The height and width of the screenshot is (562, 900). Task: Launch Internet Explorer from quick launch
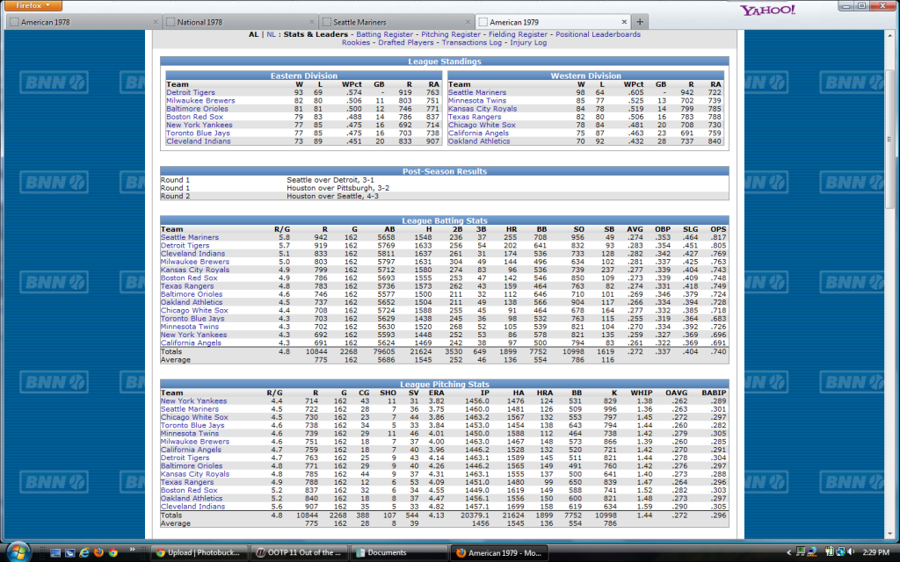click(84, 553)
